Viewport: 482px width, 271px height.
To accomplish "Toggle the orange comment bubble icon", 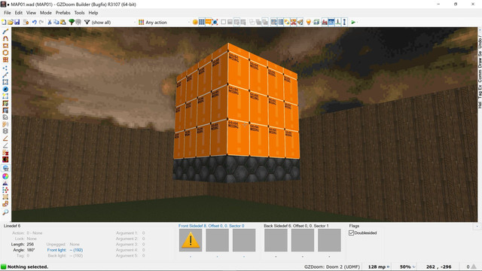I will click(209, 22).
